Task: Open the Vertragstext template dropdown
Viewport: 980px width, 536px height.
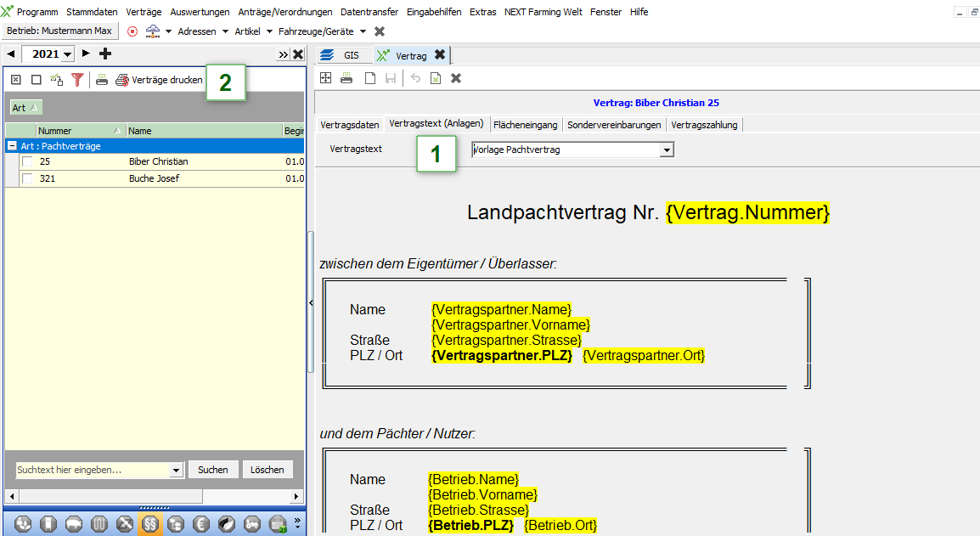Action: 667,150
